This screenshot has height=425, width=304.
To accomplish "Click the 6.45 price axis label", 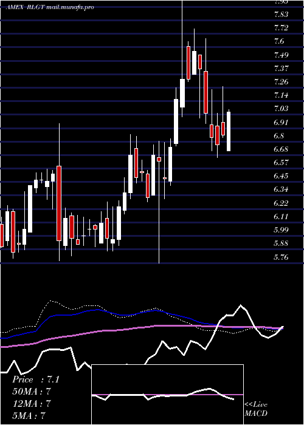I will [x=281, y=176].
